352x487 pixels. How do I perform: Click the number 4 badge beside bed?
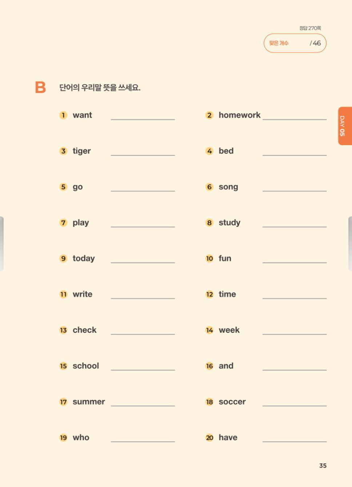(x=209, y=151)
